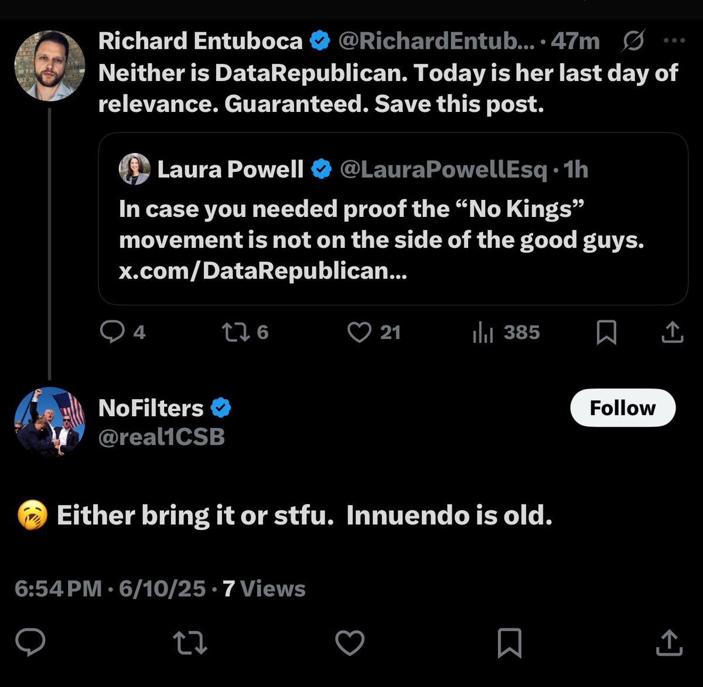Follow the NoFilters account
The image size is (703, 687).
(622, 407)
